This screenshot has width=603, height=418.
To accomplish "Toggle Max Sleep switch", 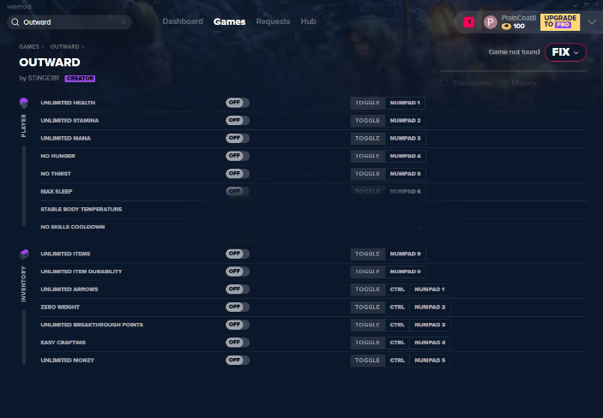I will coord(238,191).
